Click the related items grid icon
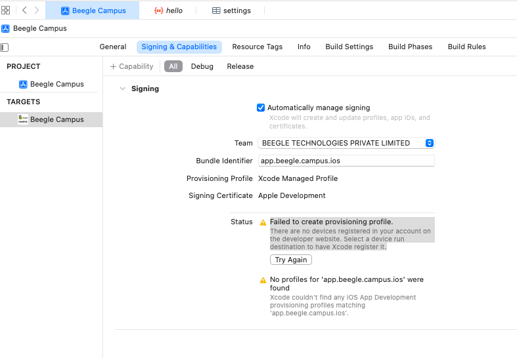Viewport: 517px width, 358px height. (6, 10)
